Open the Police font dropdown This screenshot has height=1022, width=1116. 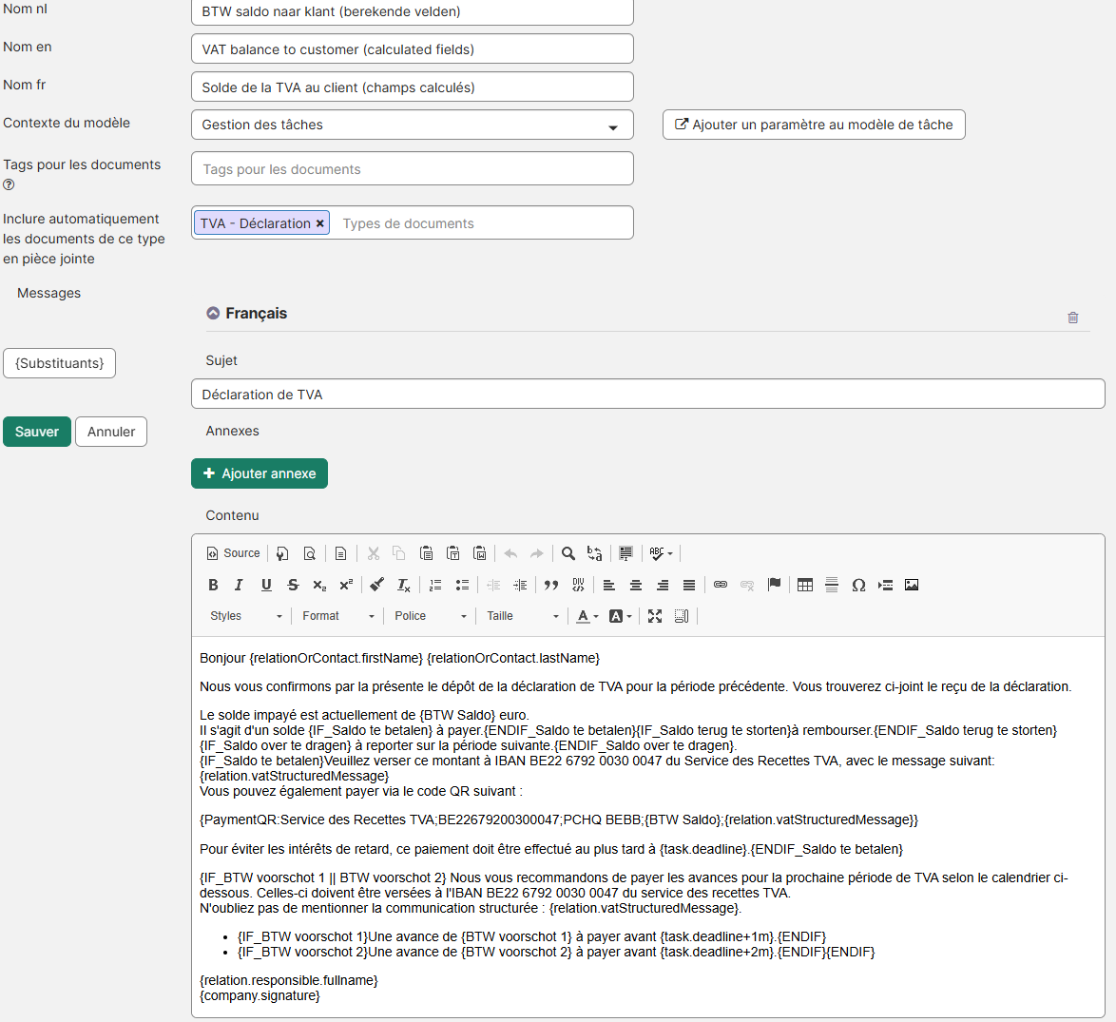(x=430, y=616)
